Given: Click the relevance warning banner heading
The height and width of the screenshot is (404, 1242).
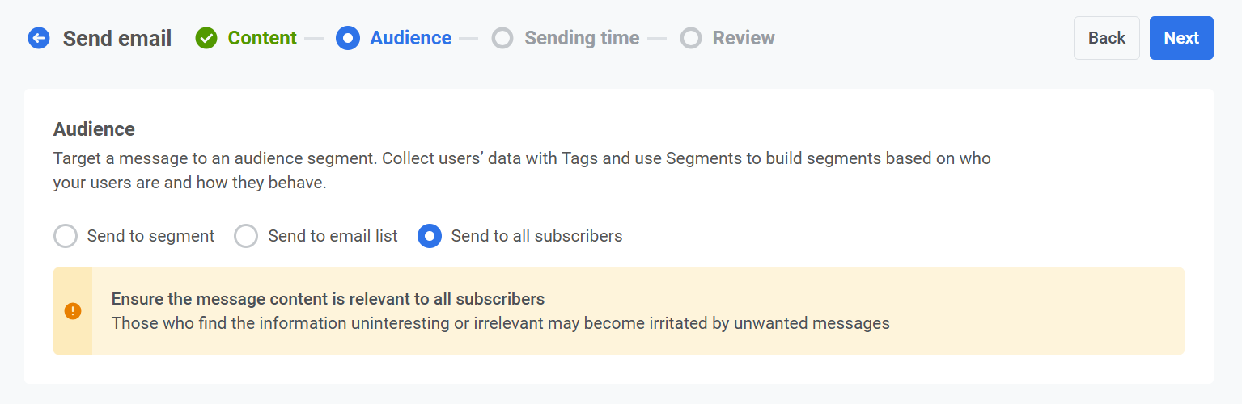Looking at the screenshot, I should tap(328, 299).
